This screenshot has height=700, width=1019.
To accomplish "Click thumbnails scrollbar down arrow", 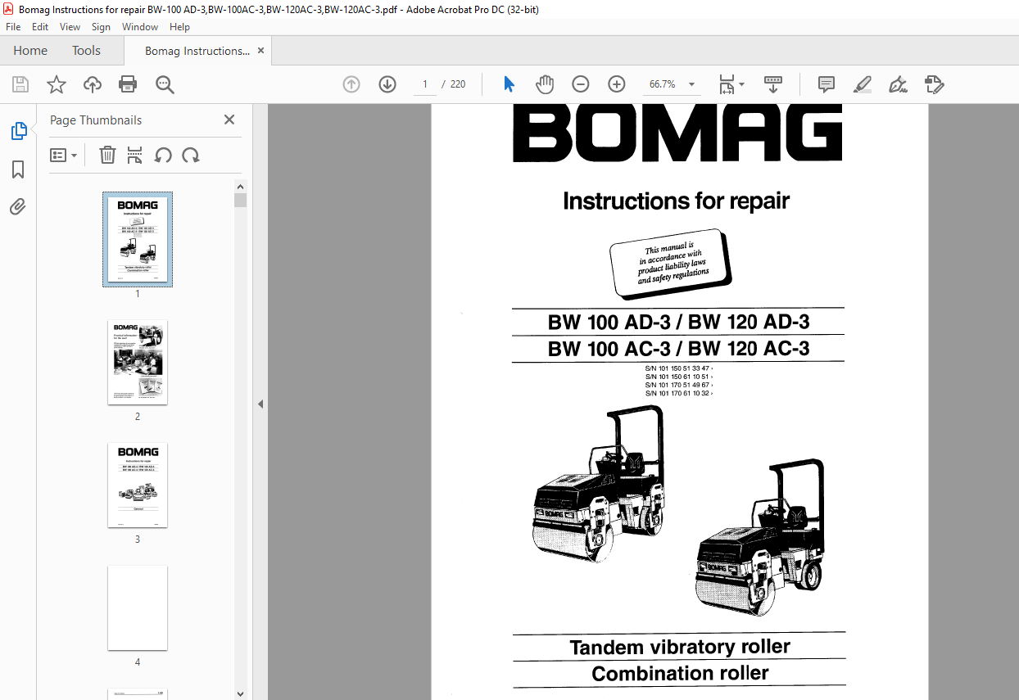I will [x=240, y=693].
